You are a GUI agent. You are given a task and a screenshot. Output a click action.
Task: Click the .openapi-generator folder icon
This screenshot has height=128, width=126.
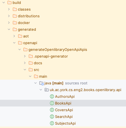[31, 56]
